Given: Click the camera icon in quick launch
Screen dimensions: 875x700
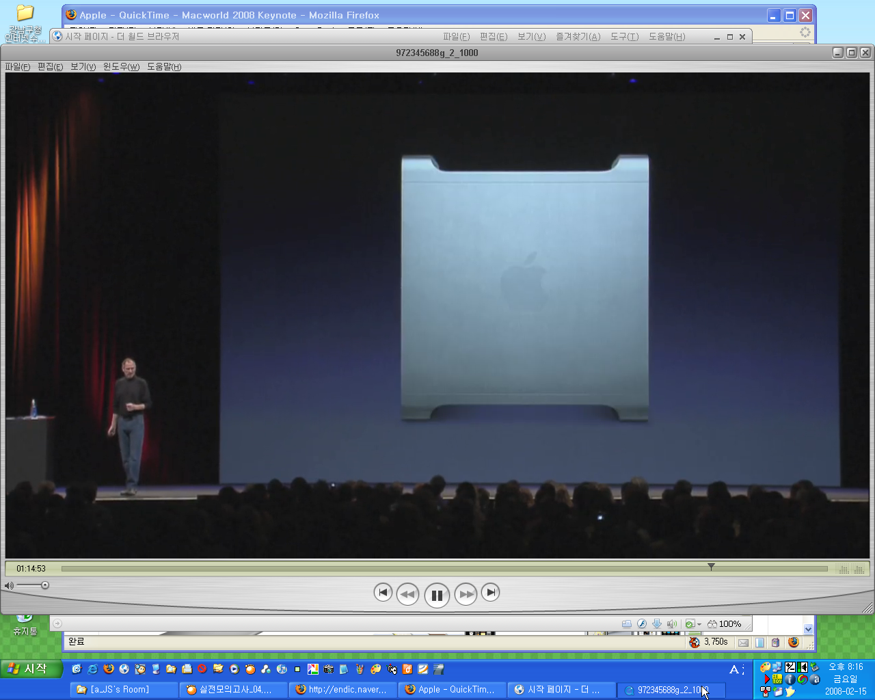Looking at the screenshot, I should click(329, 669).
